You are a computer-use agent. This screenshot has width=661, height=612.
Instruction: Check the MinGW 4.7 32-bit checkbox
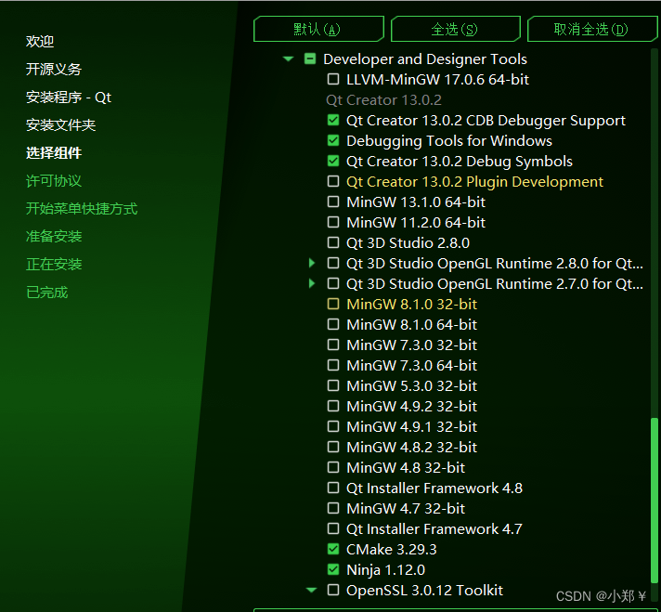333,508
